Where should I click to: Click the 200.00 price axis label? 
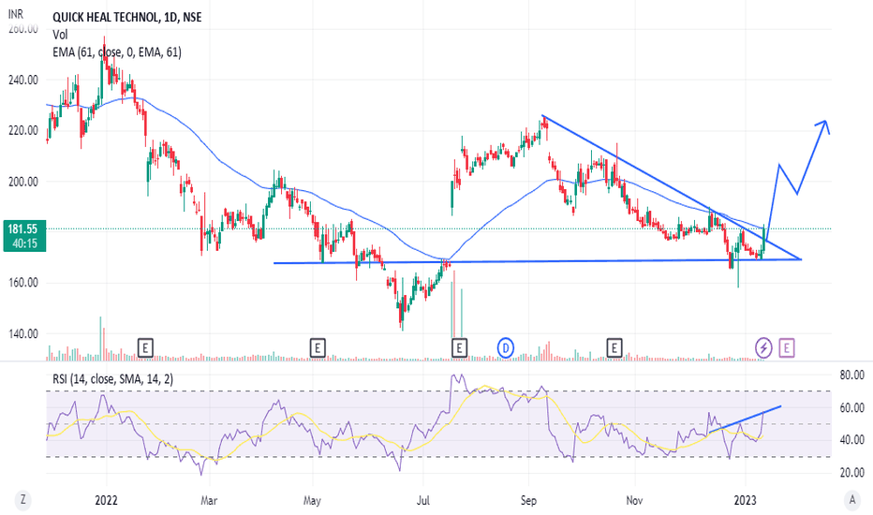coord(23,182)
